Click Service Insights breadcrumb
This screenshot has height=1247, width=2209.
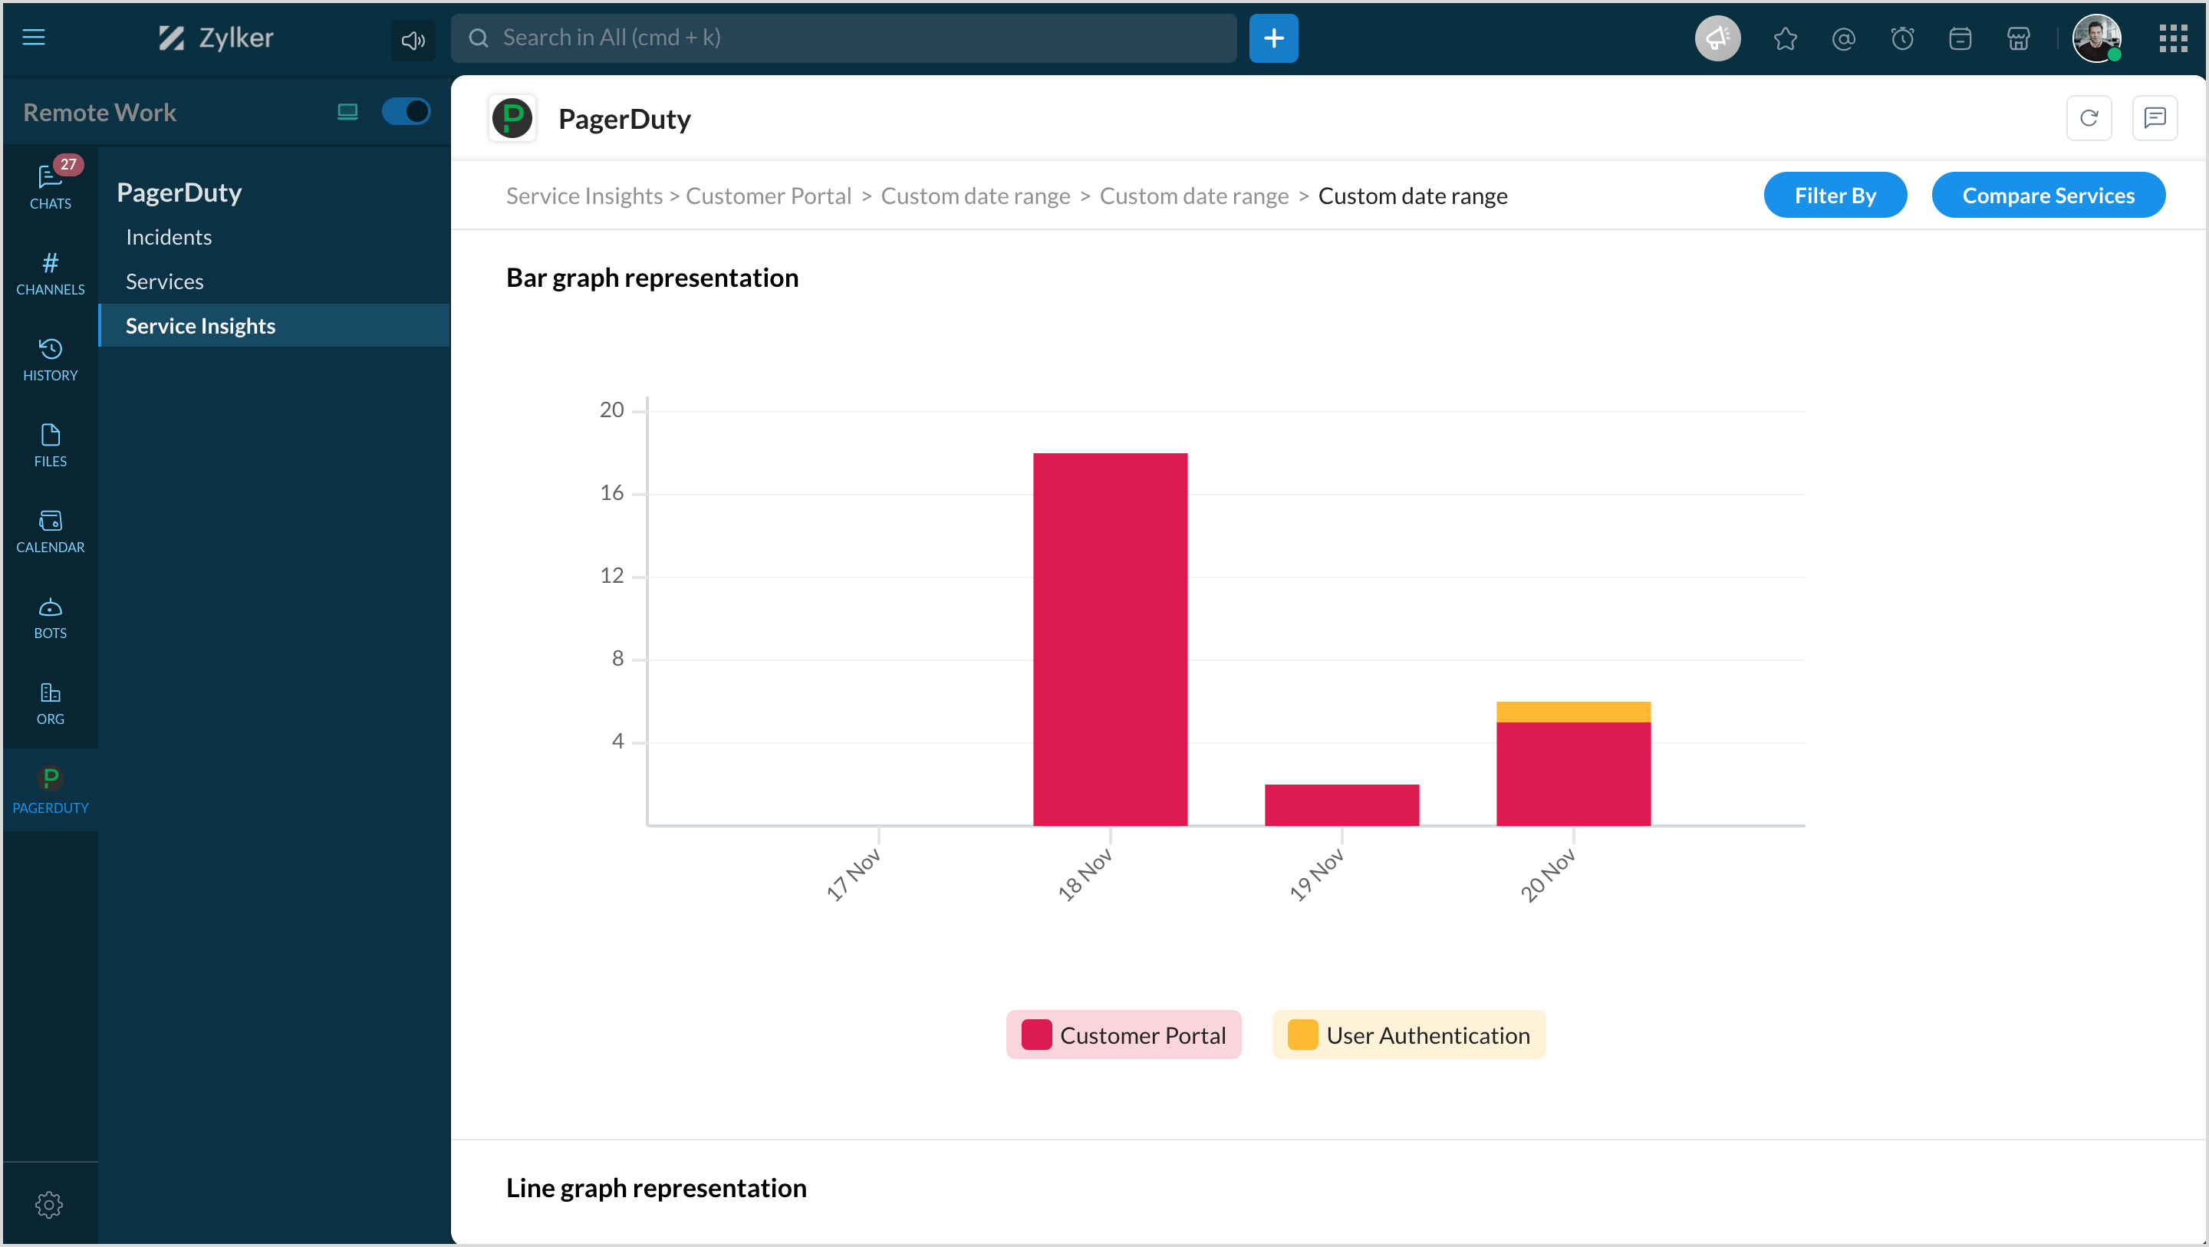[x=584, y=196]
